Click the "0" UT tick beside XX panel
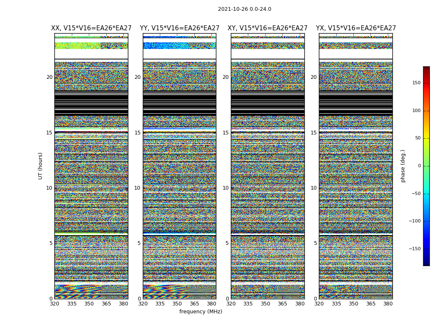The width and height of the screenshot is (436, 332). point(51,299)
